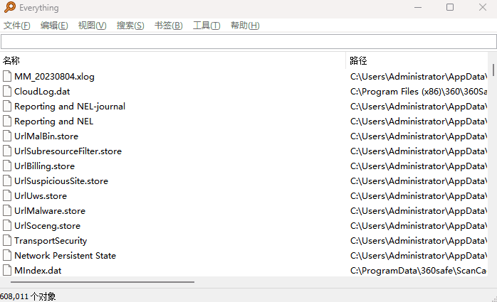The width and height of the screenshot is (497, 302).
Task: Click the Everything magnifier app icon
Action: click(x=10, y=7)
